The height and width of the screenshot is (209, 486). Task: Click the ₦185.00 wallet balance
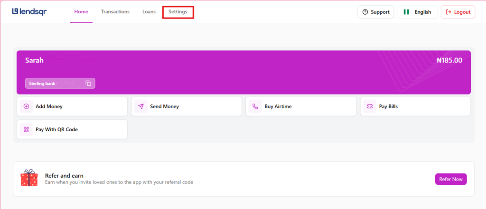pyautogui.click(x=449, y=60)
